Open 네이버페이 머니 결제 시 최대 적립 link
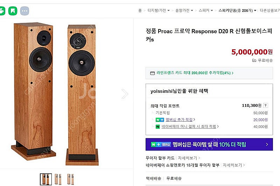The width and height of the screenshot is (280, 186). [x=189, y=126]
